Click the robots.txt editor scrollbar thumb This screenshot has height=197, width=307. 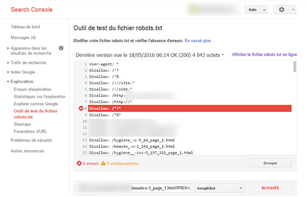(295, 67)
